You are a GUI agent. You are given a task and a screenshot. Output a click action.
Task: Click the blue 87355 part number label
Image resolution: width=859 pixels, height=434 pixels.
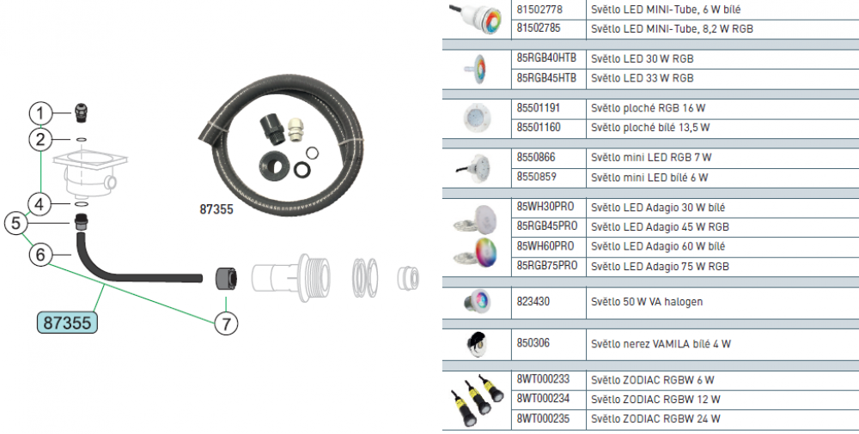pyautogui.click(x=67, y=322)
